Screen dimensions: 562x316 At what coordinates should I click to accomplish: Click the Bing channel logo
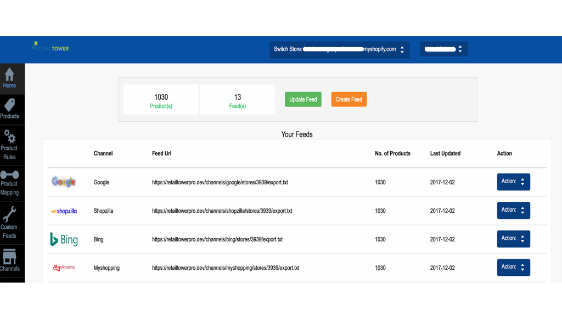pos(64,239)
